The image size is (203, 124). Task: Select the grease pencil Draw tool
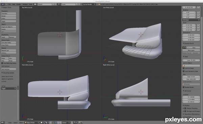click(x=5, y=58)
